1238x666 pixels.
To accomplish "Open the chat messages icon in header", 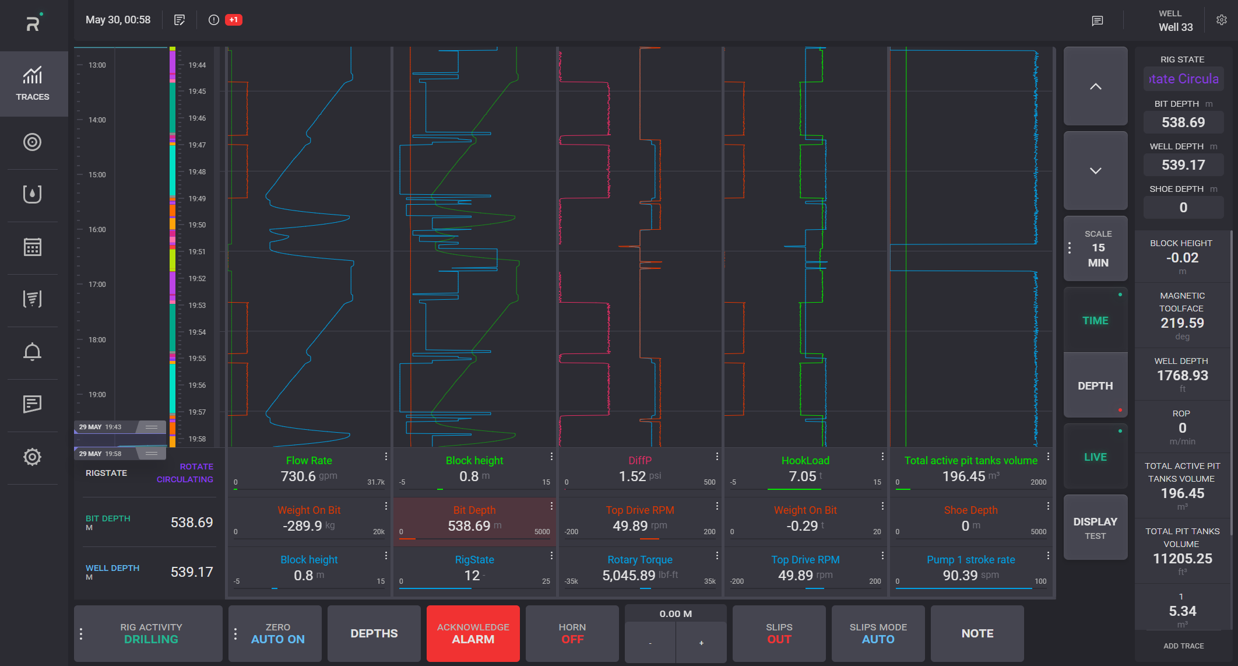I will tap(1097, 21).
